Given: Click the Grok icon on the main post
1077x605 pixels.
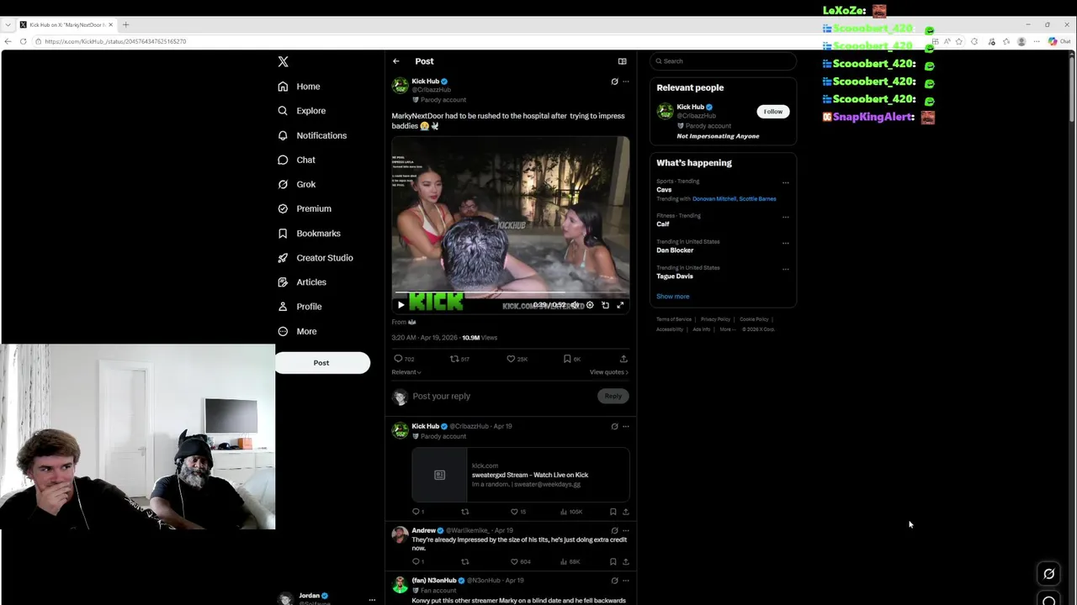Looking at the screenshot, I should (x=614, y=82).
